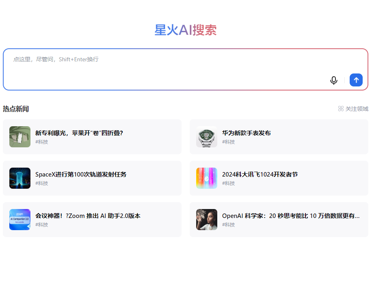
Task: Focus the search box with placeholder 点这里，尽管问
Action: 186,69
